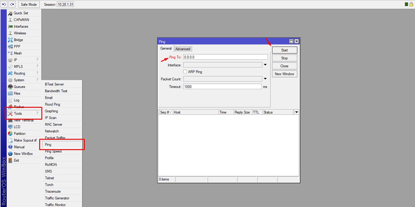
Task: Click the Undo arrow icon
Action: (4, 4)
